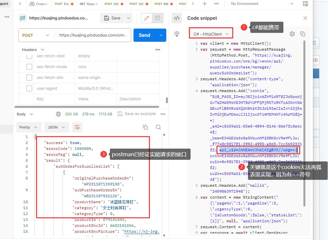Expand the Save options arrow
328x240 pixels.
[x=129, y=18]
